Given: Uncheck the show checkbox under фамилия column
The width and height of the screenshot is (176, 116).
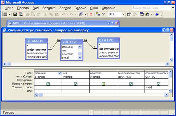Looking at the screenshot, I should pos(48,84).
